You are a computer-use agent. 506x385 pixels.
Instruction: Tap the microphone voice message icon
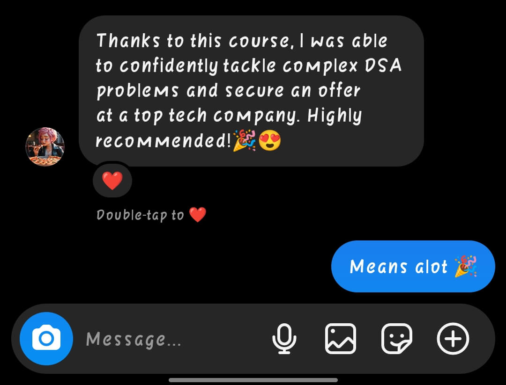click(x=284, y=339)
